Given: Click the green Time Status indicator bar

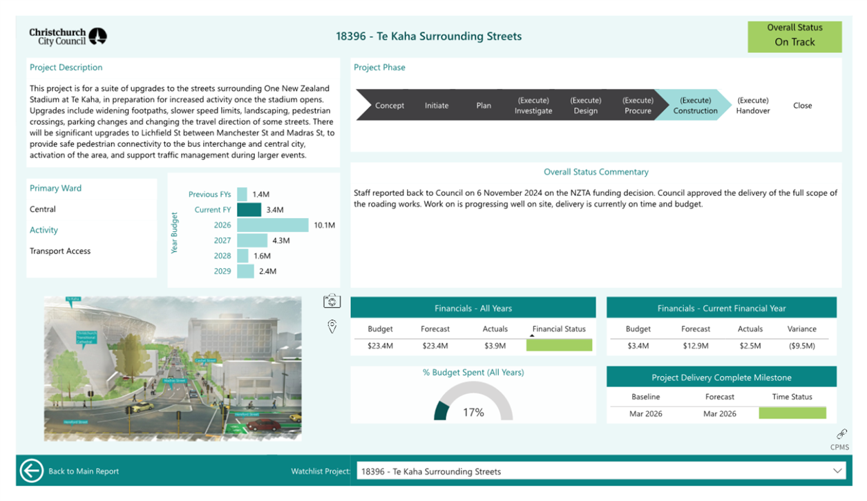Looking at the screenshot, I should (792, 413).
